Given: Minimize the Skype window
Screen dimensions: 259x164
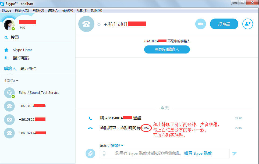Looking at the screenshot, I should [x=235, y=3].
